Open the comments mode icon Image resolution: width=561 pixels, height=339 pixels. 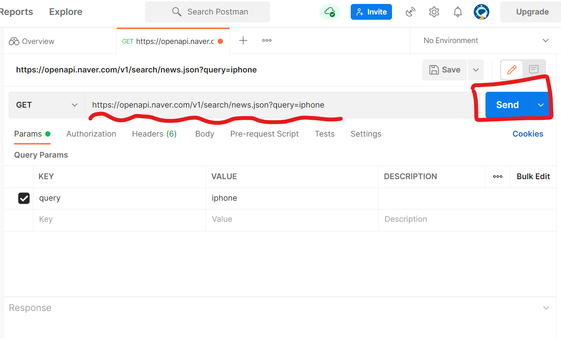coord(534,69)
